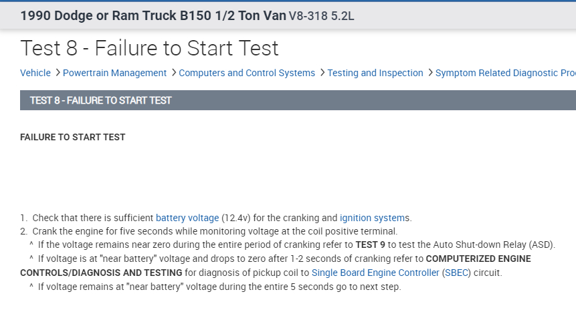Click the chevron before Symptom Related Diagnostic breadcrumb
Screen dimensions: 576x310
click(430, 73)
